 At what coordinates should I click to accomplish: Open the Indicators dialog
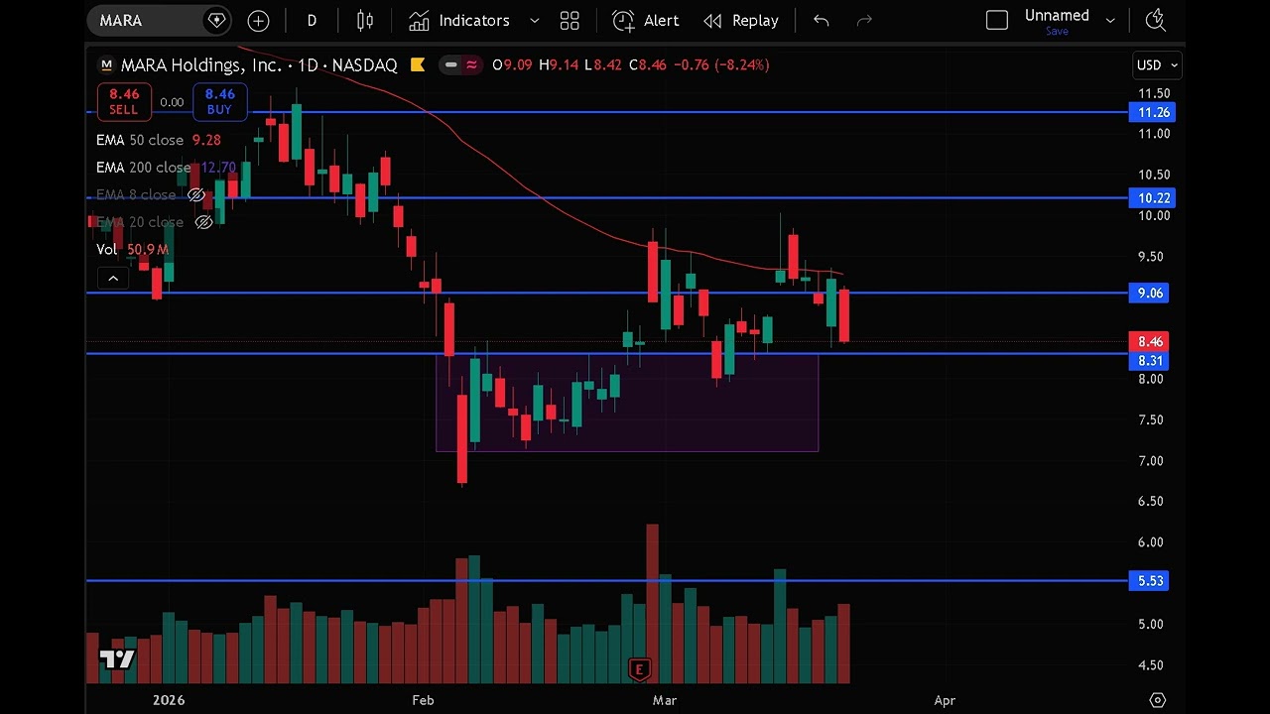pos(459,20)
